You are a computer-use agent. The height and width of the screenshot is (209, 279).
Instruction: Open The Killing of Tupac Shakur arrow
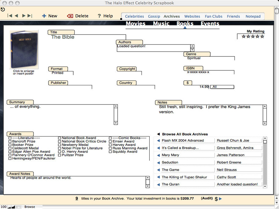158,177
